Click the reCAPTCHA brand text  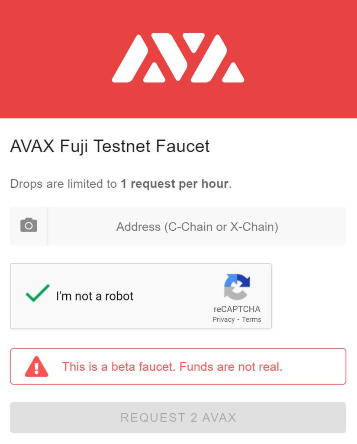coord(237,309)
